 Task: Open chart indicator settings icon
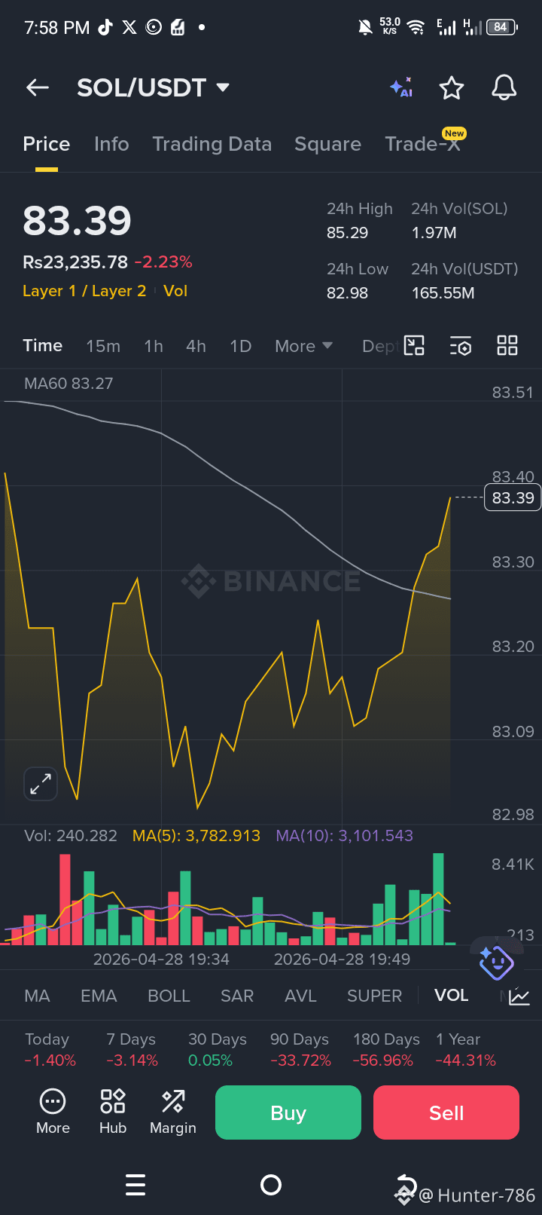pos(461,346)
